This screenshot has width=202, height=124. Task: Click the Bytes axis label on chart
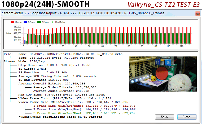8,34
